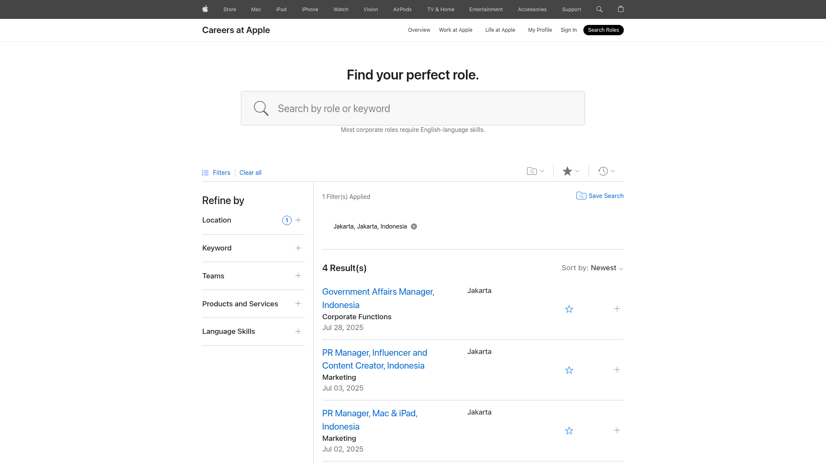Expand PR Manager, Influencer role details
The width and height of the screenshot is (826, 464).
[617, 370]
